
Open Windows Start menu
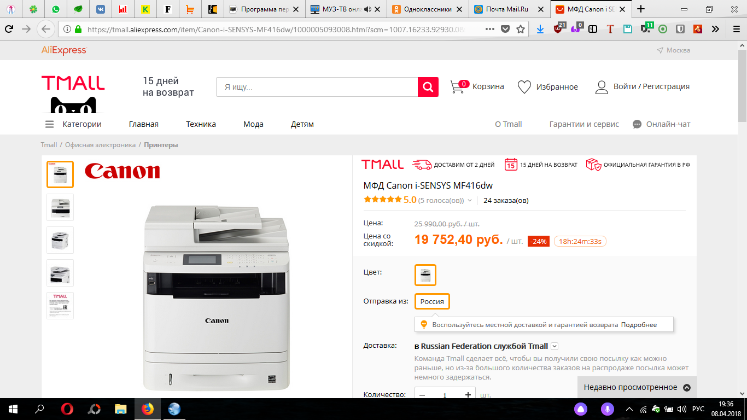pyautogui.click(x=13, y=409)
